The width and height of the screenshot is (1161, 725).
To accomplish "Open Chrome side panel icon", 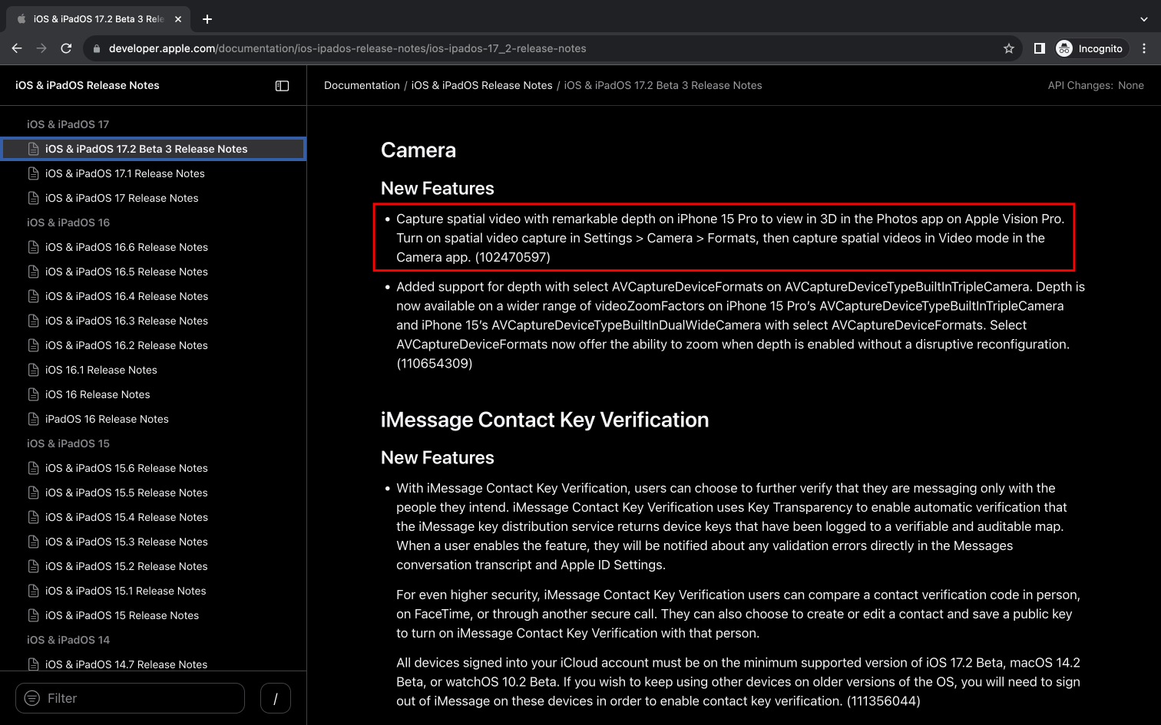I will click(1040, 48).
